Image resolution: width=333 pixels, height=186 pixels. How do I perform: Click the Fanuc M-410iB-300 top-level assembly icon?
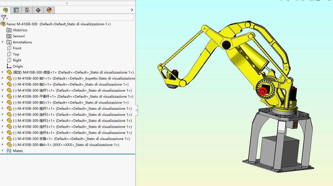[3, 24]
